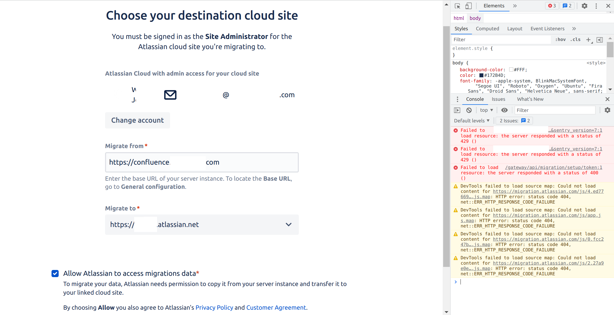Click the live expression eye icon

(504, 110)
